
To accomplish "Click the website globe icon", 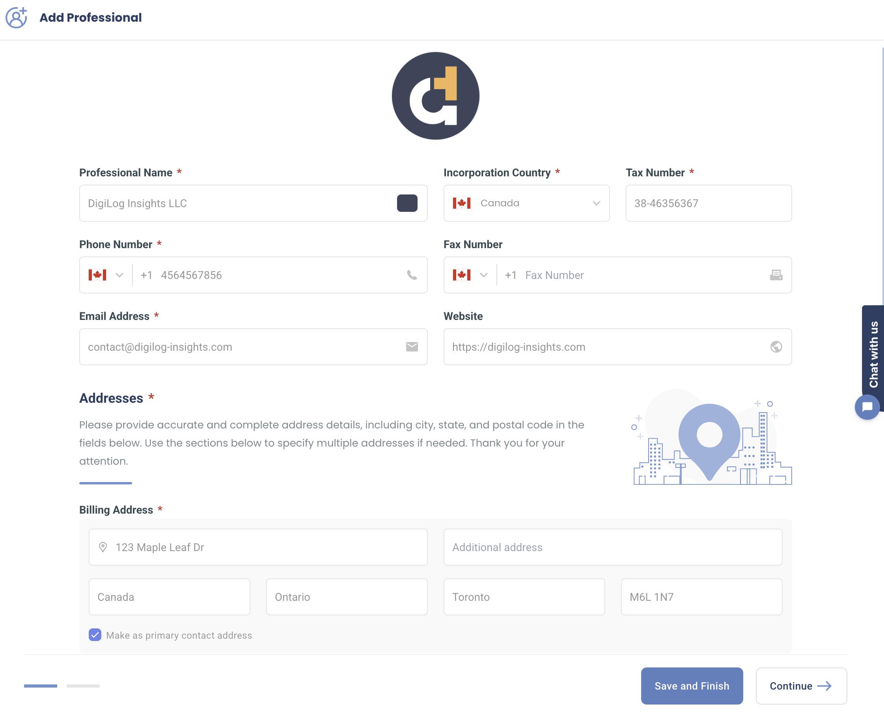I will 776,347.
